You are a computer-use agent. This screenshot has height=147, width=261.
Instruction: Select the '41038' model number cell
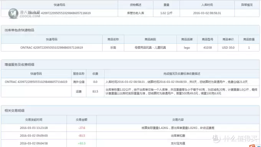click(x=207, y=48)
